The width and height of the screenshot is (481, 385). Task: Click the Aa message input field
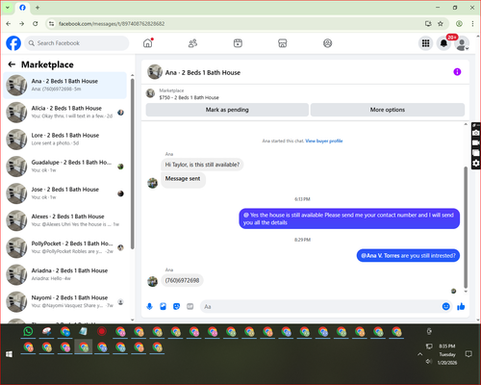320,306
